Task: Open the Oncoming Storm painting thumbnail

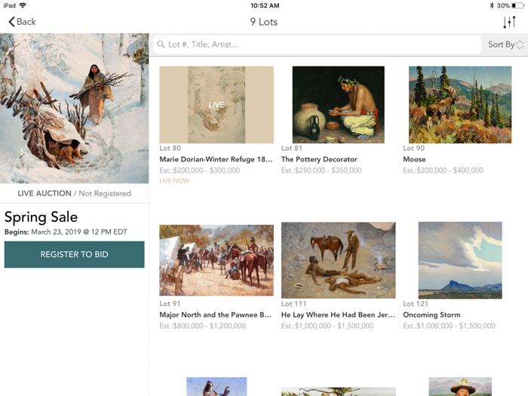Action: click(x=460, y=260)
